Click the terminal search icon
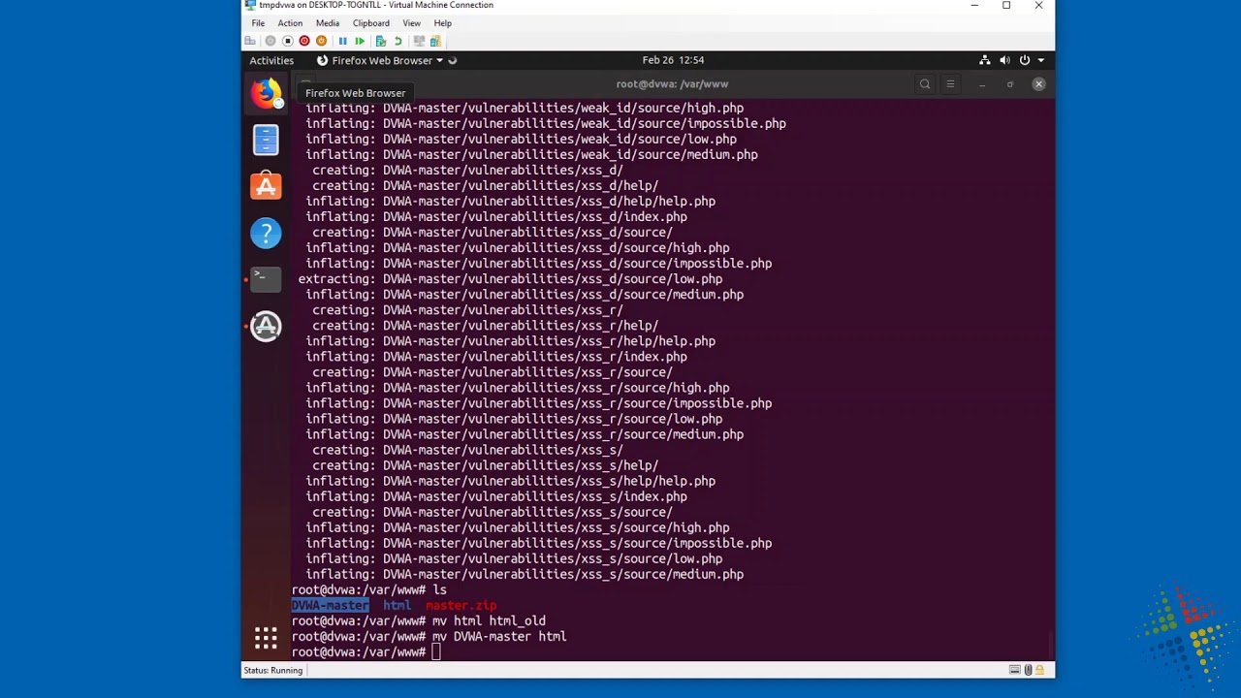1241x698 pixels. pos(925,84)
